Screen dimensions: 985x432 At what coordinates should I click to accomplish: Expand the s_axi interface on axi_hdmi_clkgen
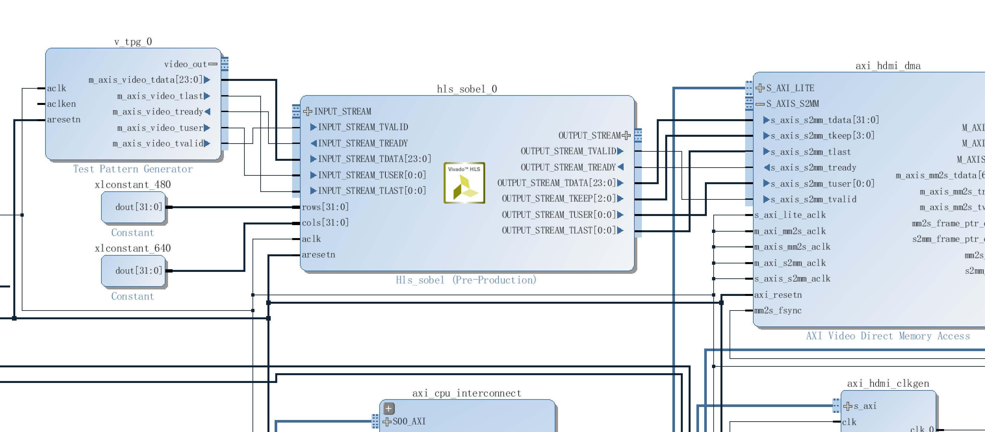[x=848, y=406]
